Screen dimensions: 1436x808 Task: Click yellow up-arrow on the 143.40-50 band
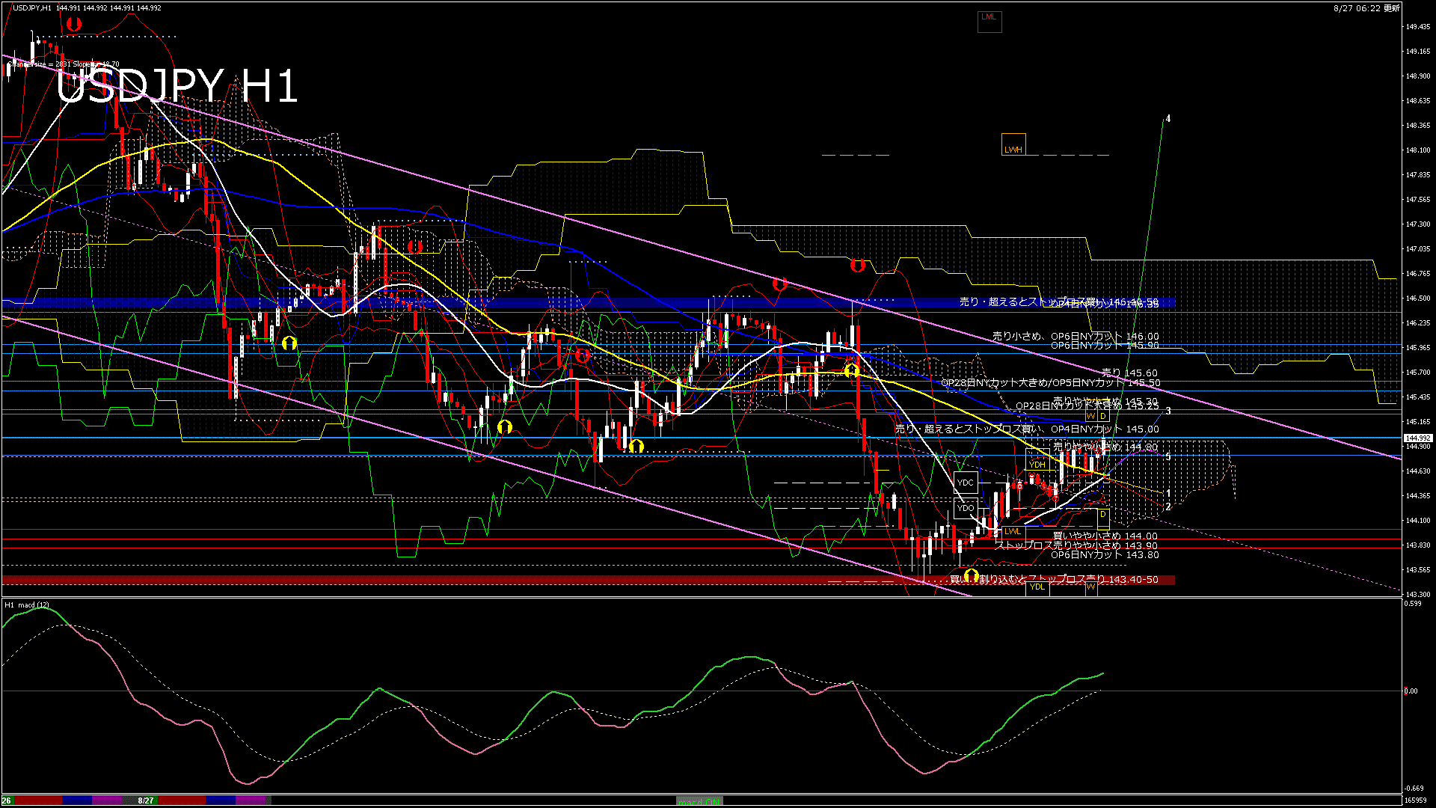(971, 575)
